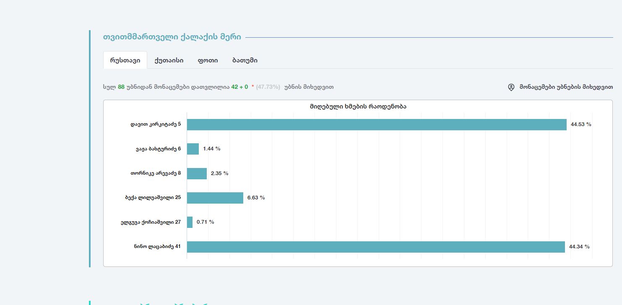Screen dimensions: 622x305
Task: Click the green 42 + 0 counted figure
Action: coord(239,87)
